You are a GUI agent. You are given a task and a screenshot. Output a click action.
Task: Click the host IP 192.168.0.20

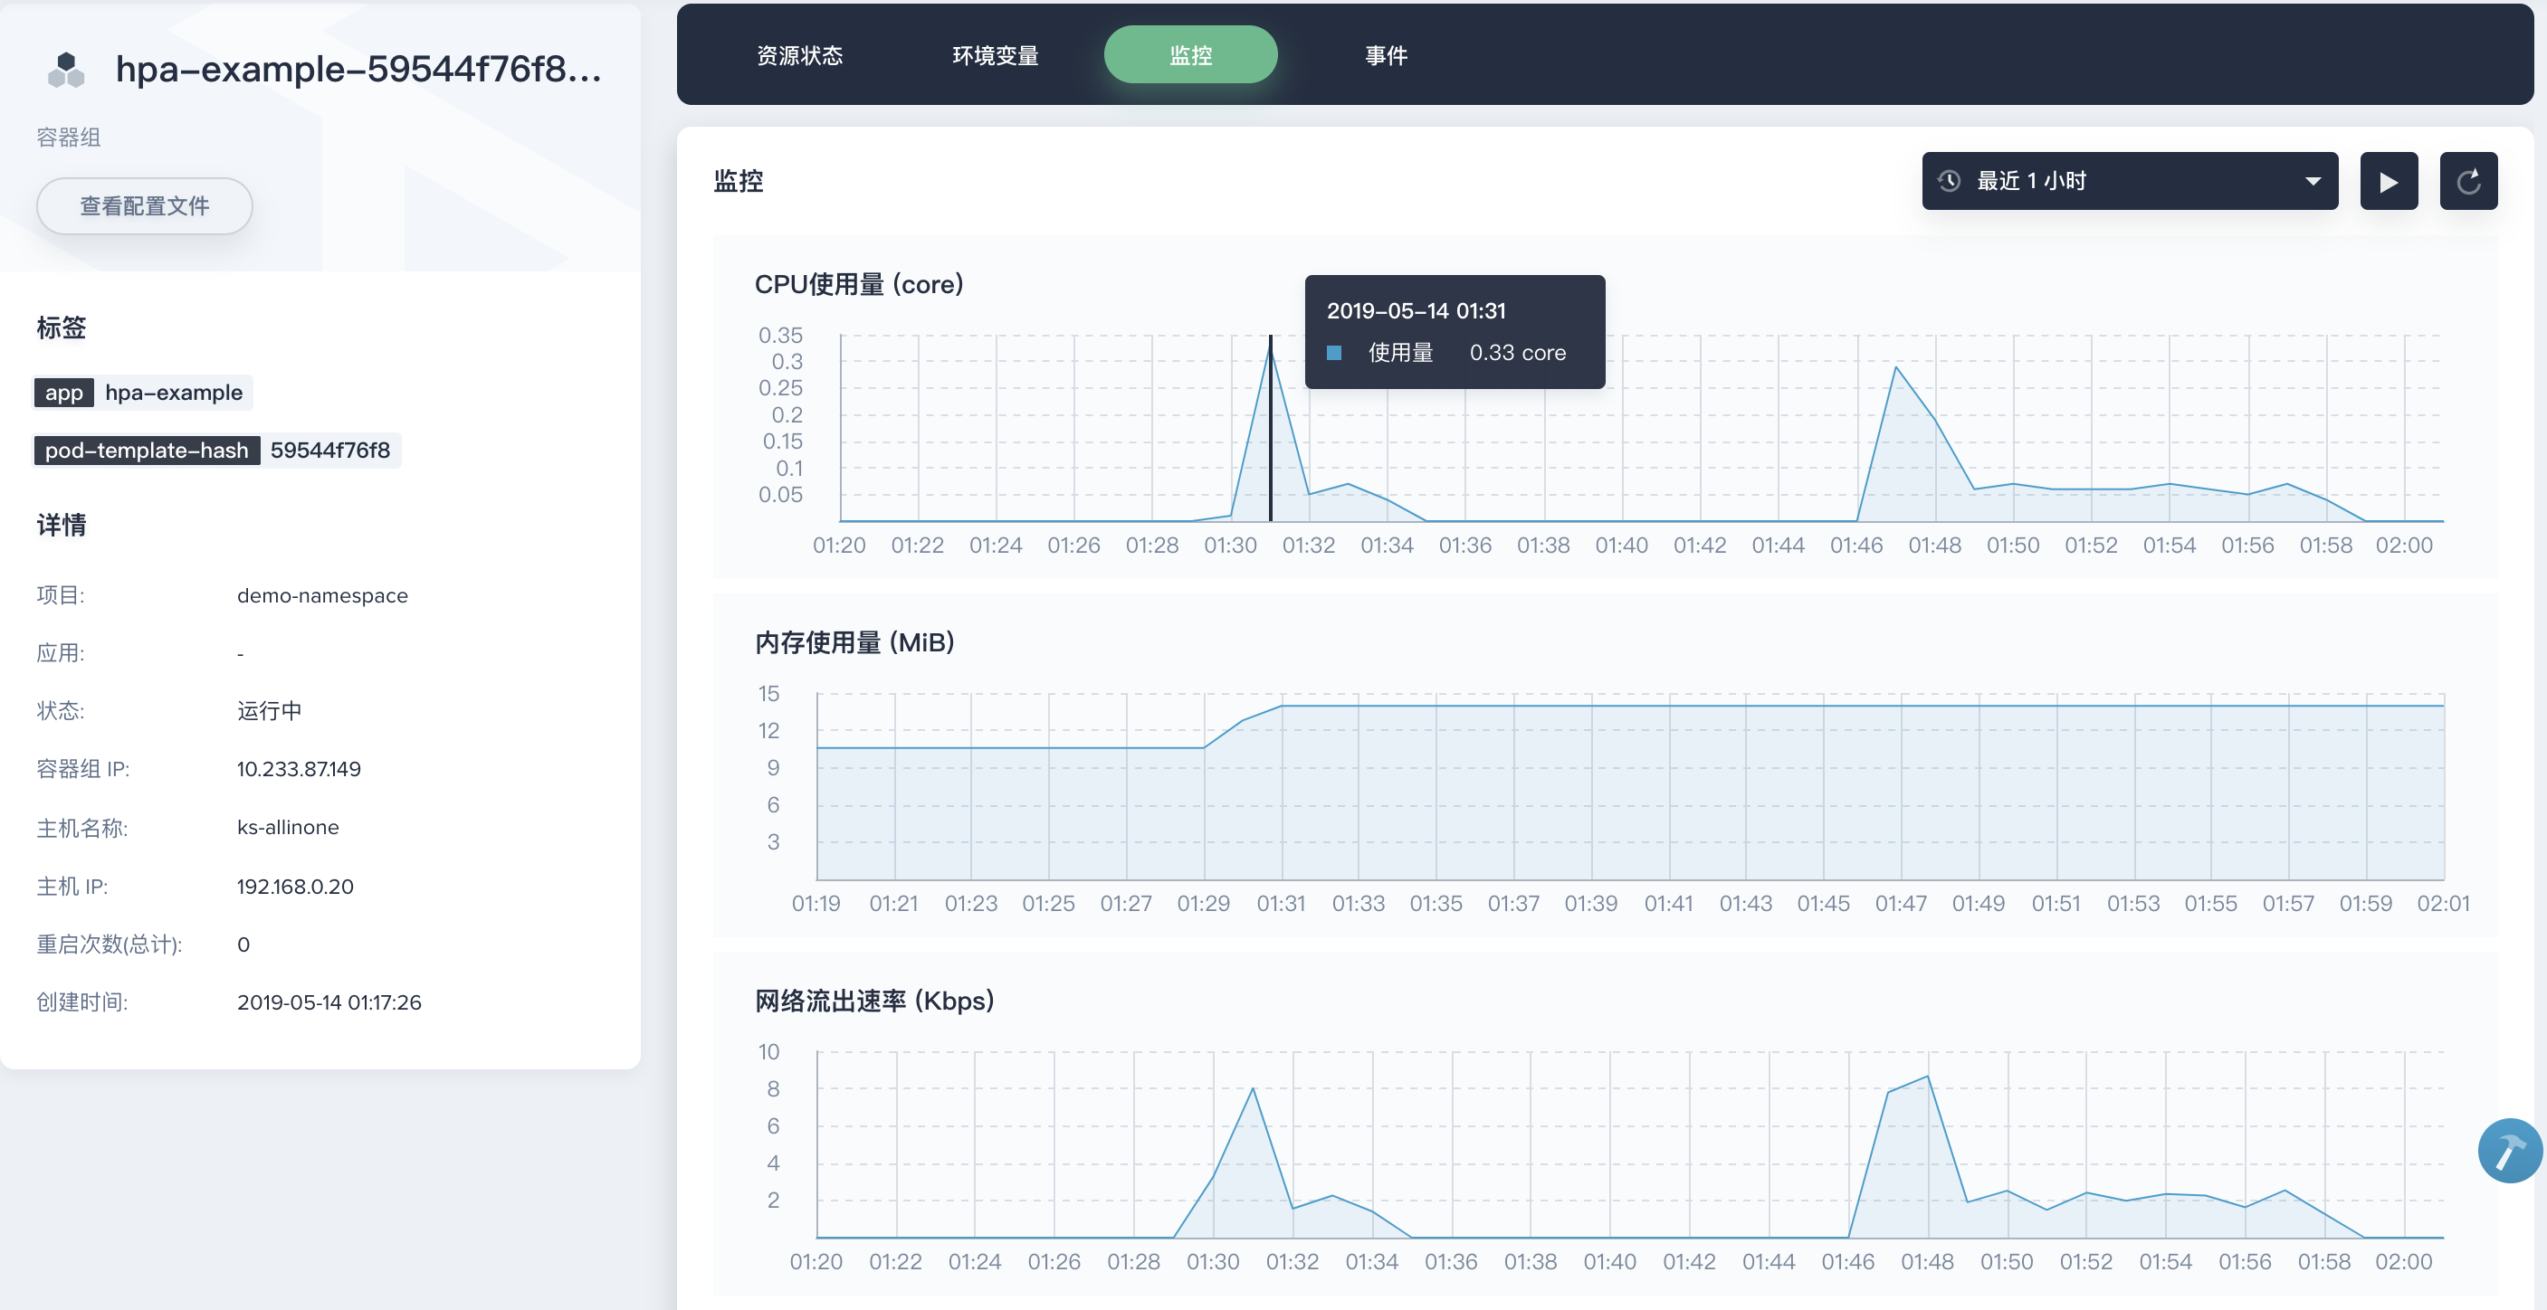coord(295,887)
